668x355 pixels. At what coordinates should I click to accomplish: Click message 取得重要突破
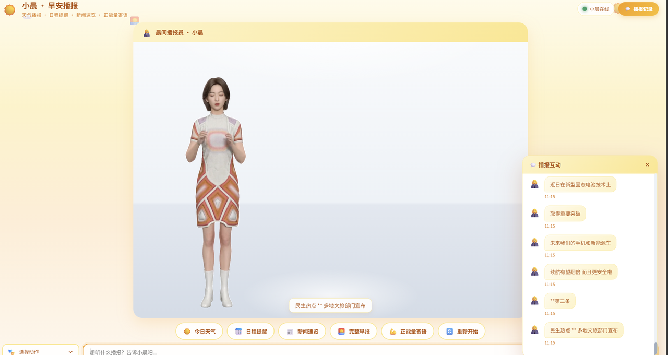pyautogui.click(x=565, y=214)
